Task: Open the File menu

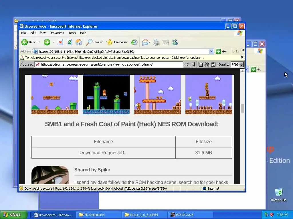Action: 23,33
